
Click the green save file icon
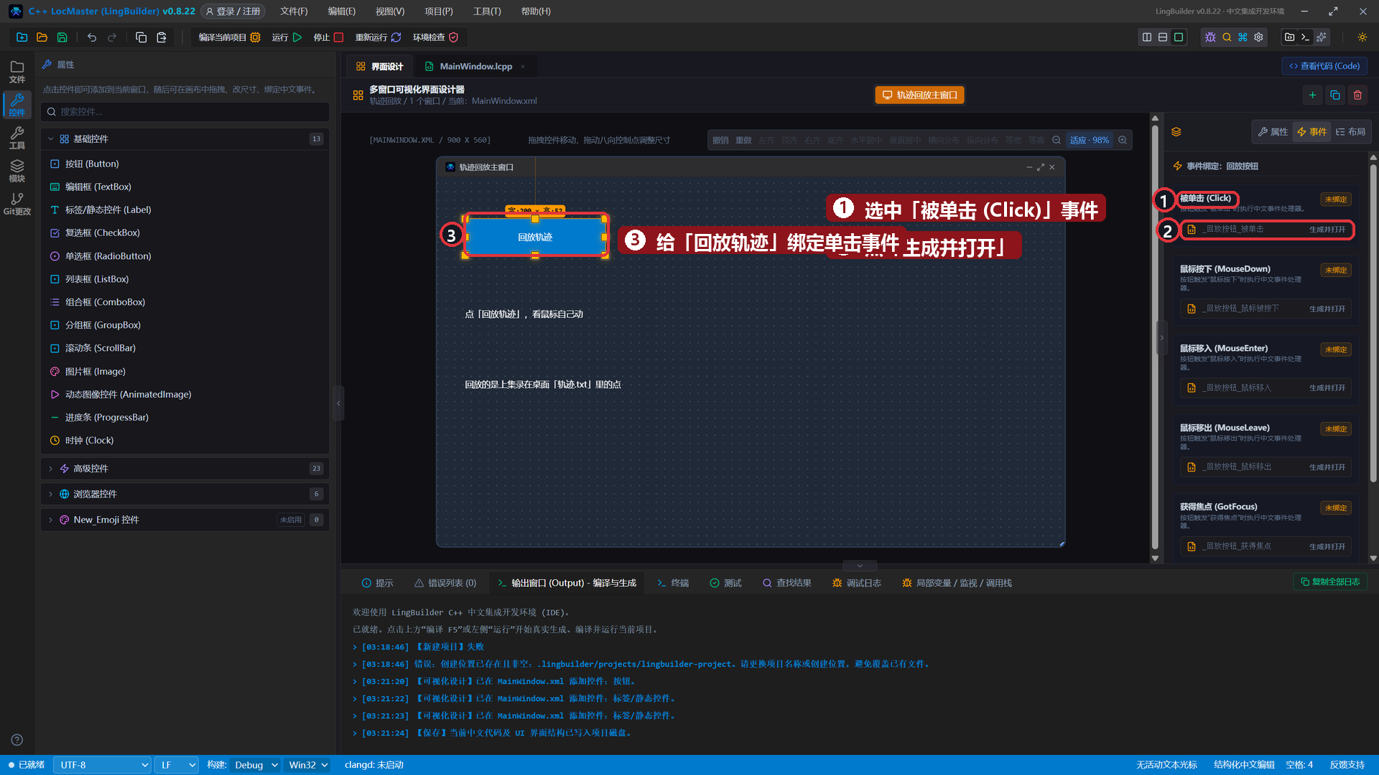(62, 37)
